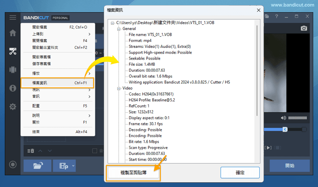The image size is (318, 187).
Task: Open settings gear icon in sidebar
Action: tap(13, 107)
